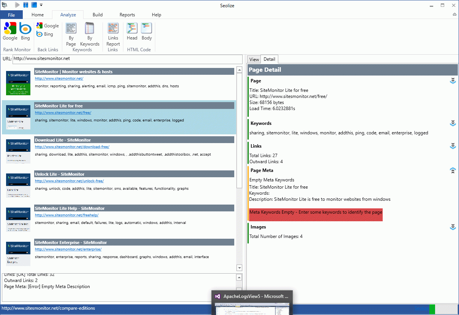459x315 pixels.
Task: Select the Detail tab
Action: tap(270, 59)
